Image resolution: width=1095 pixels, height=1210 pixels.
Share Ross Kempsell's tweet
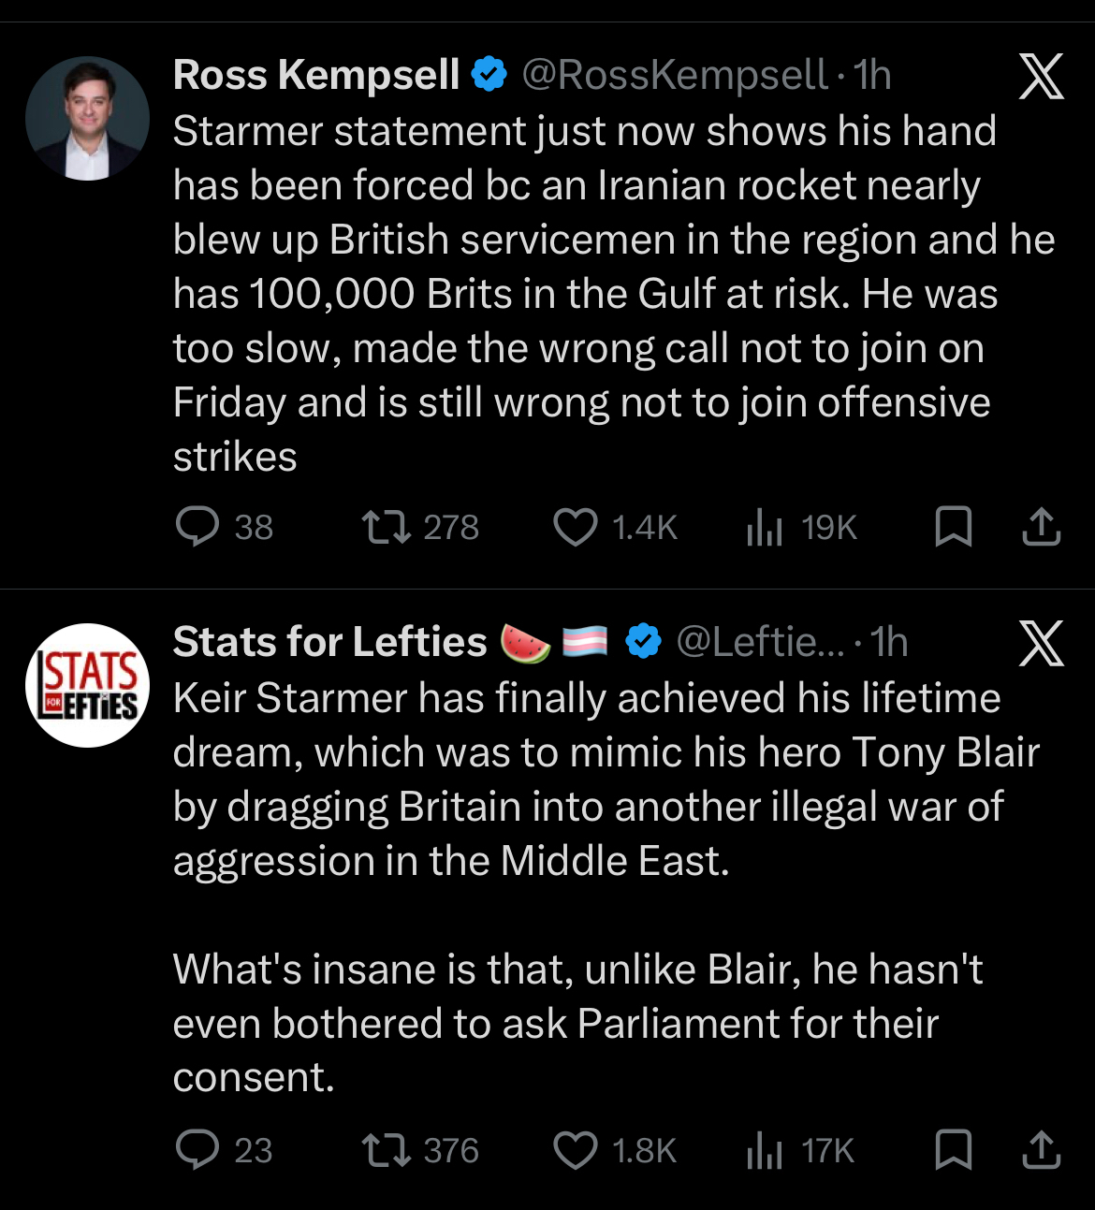click(x=1041, y=527)
